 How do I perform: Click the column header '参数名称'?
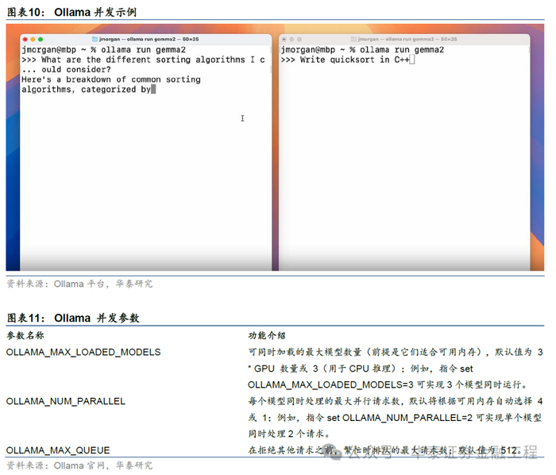pos(25,335)
